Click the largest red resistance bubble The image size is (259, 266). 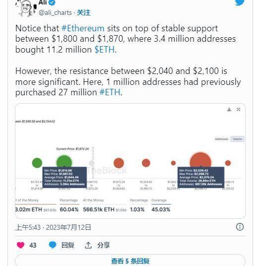pos(200,160)
